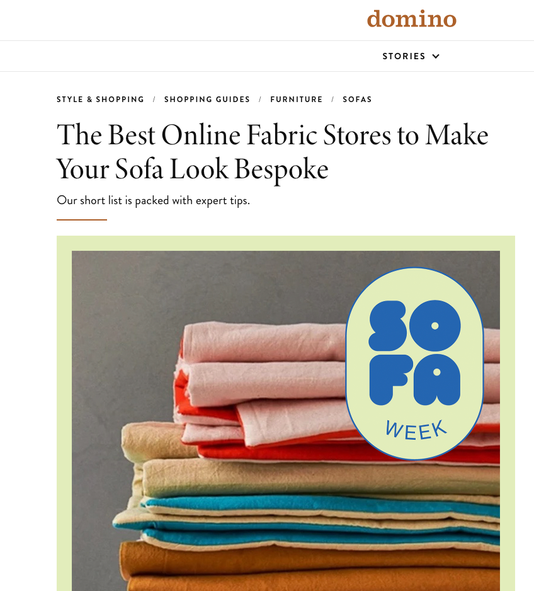
Task: Click the blue FA letters in badge
Action: [x=414, y=379]
